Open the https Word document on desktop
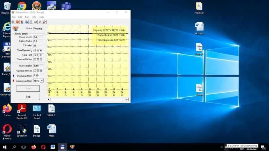The image size is (269, 151). coord(51,131)
